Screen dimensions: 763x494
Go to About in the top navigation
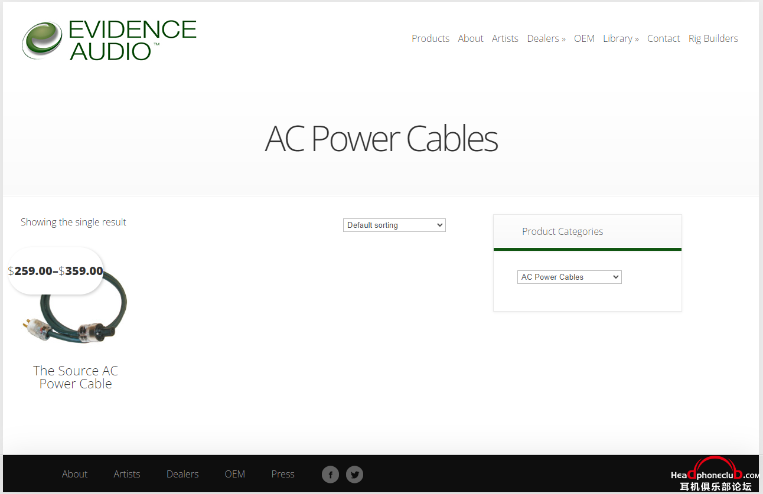[x=471, y=38]
